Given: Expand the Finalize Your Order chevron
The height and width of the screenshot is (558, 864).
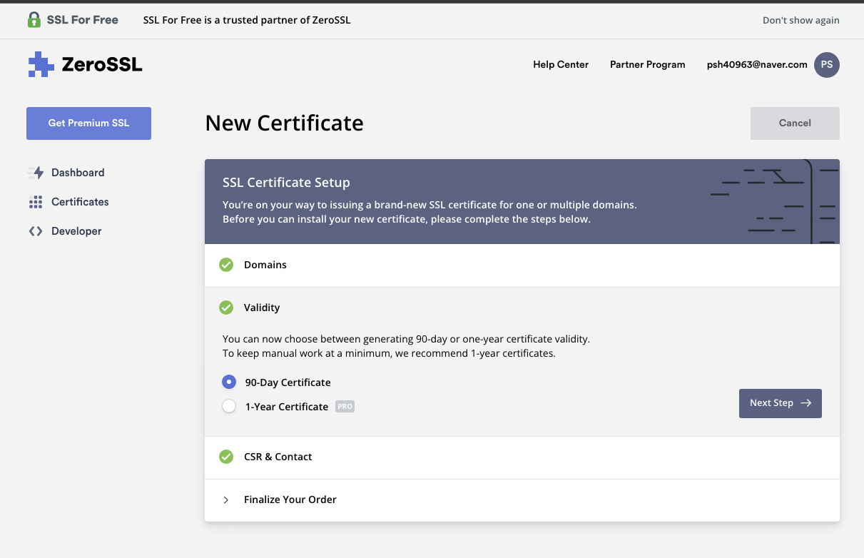Looking at the screenshot, I should [226, 500].
